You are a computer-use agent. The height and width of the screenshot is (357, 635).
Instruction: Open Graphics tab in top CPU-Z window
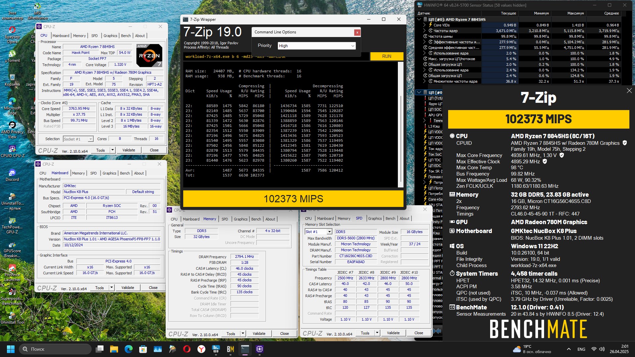tap(110, 36)
